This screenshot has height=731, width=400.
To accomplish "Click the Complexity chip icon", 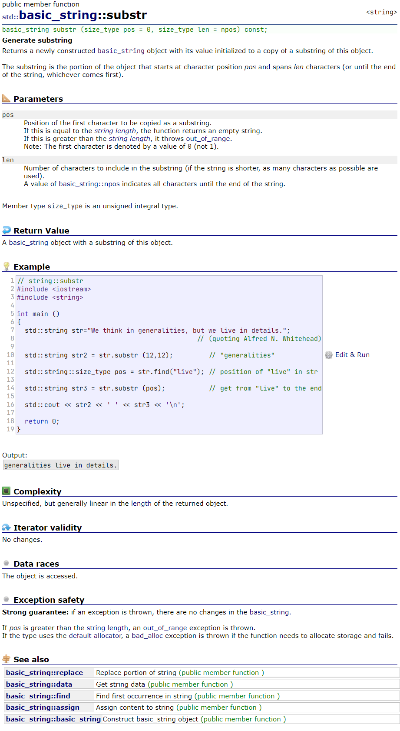I will tap(6, 491).
